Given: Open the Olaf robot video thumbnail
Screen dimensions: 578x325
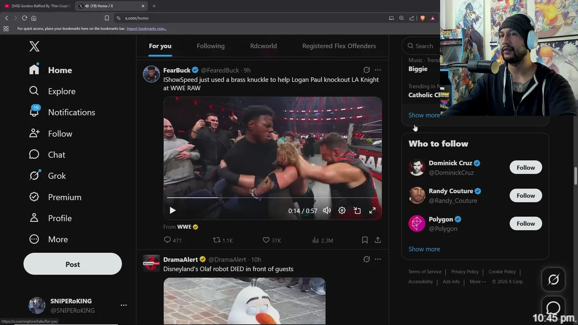Looking at the screenshot, I should [x=244, y=301].
